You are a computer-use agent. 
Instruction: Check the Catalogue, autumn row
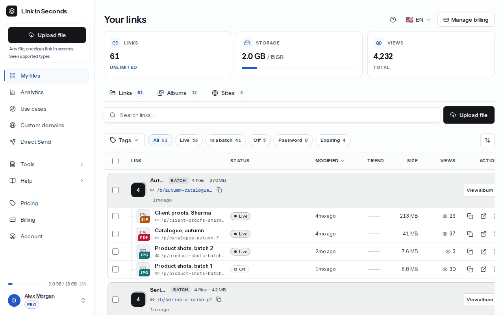[115, 234]
